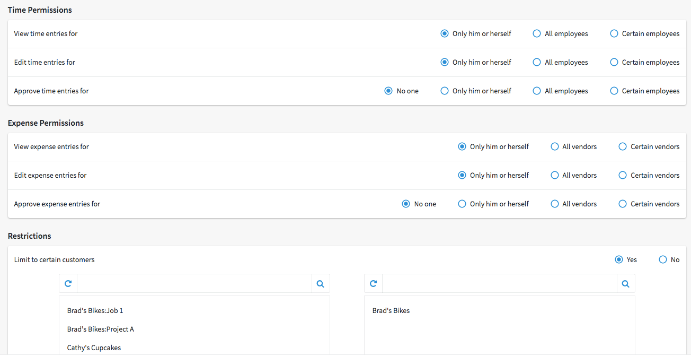Select 'Certain employees' for Edit time entries
This screenshot has height=356, width=691.
pos(614,62)
